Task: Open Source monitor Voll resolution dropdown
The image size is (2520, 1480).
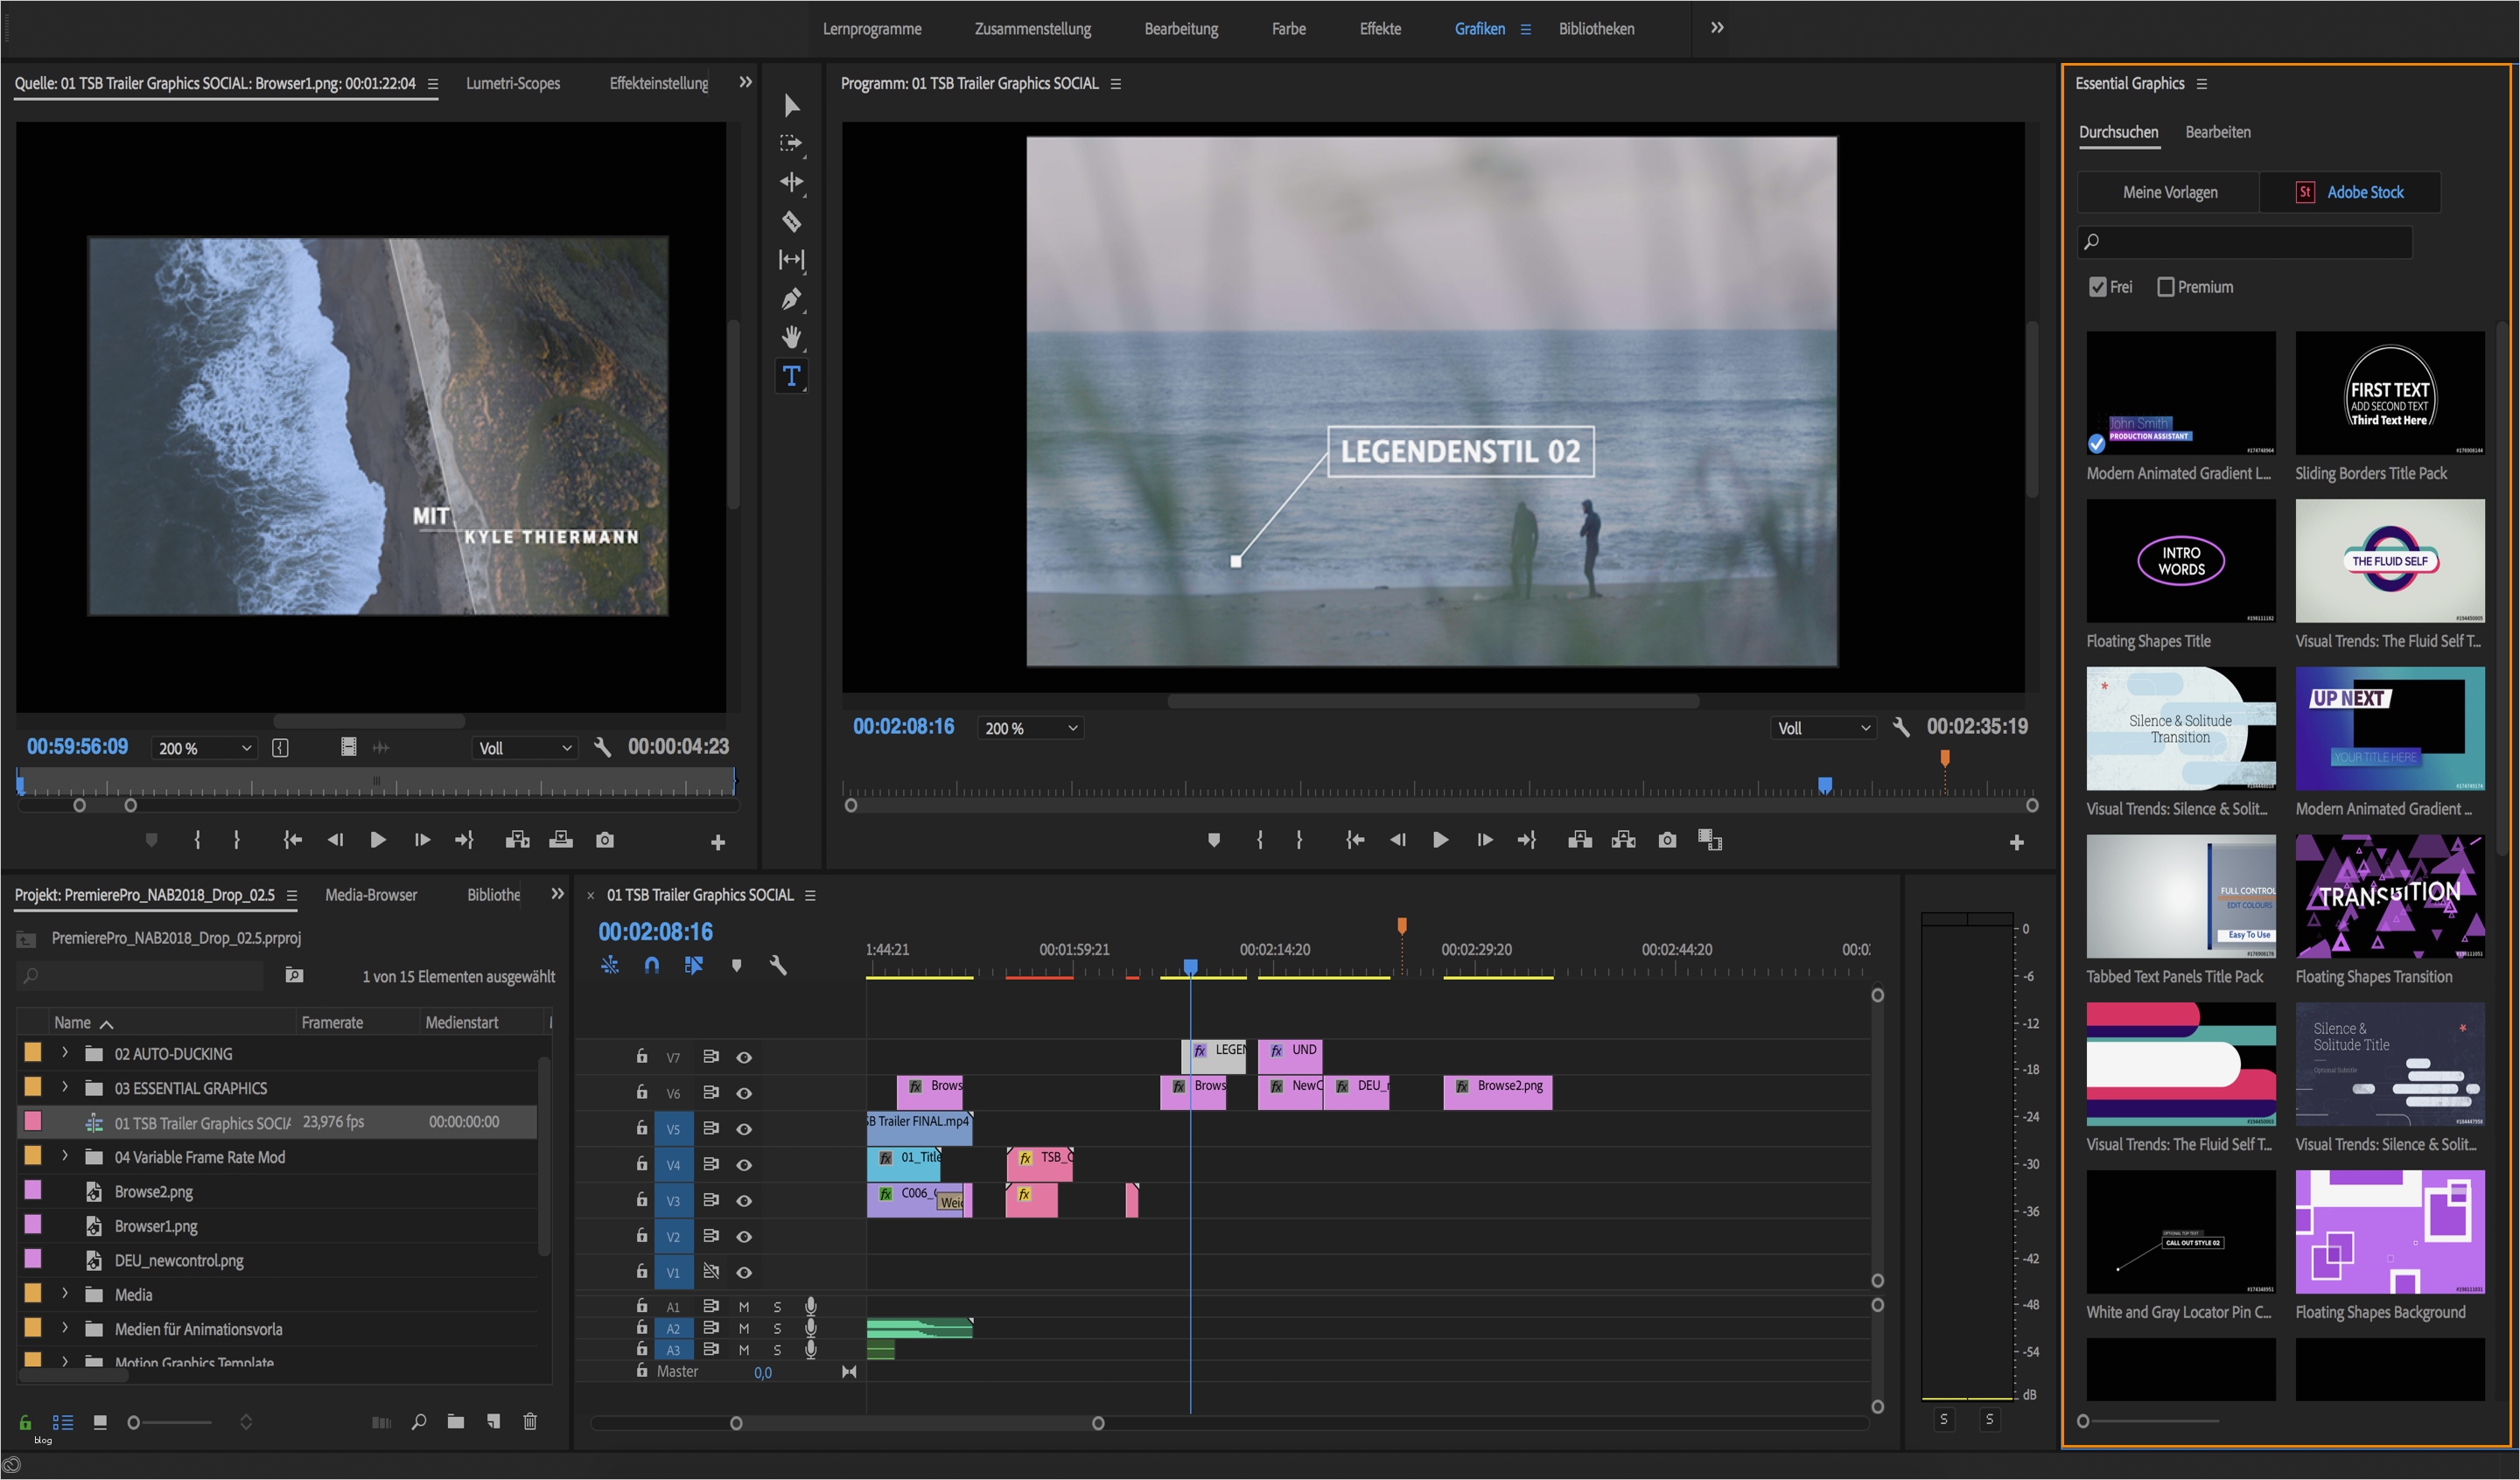Action: tap(524, 748)
